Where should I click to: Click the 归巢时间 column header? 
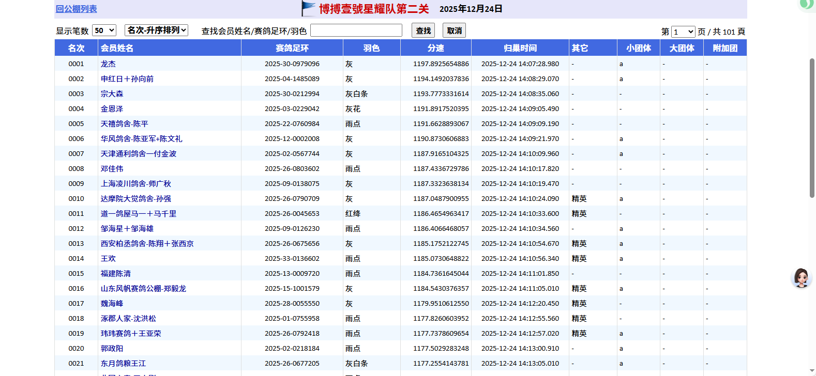[520, 48]
